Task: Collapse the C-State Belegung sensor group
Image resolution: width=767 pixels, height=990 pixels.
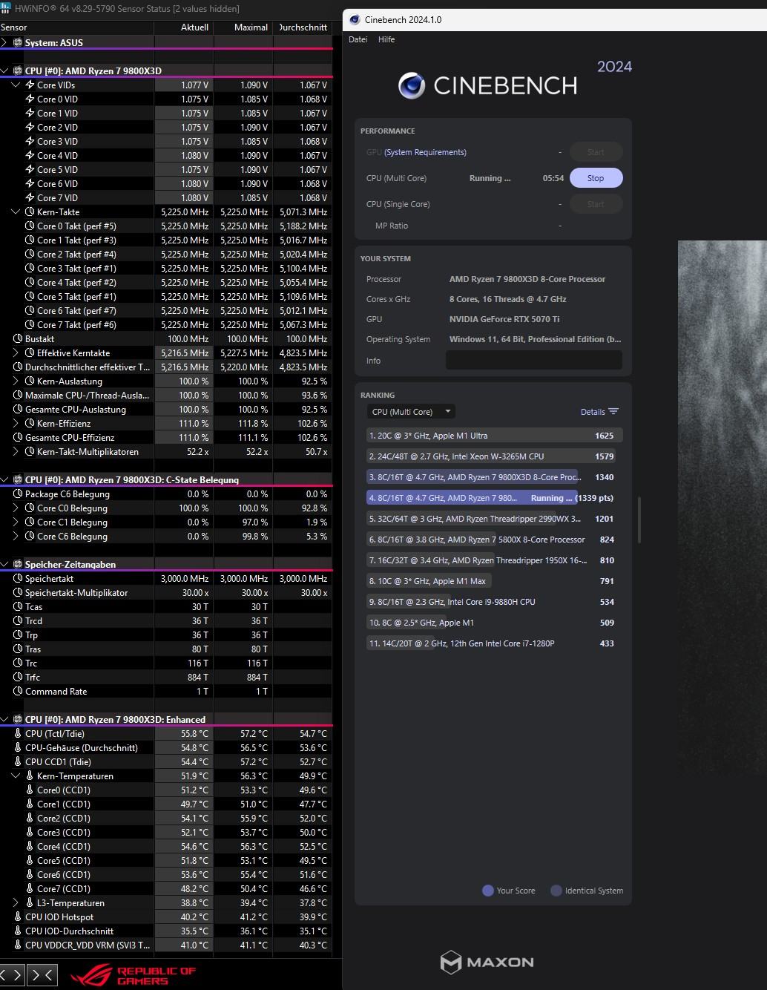Action: tap(5, 480)
